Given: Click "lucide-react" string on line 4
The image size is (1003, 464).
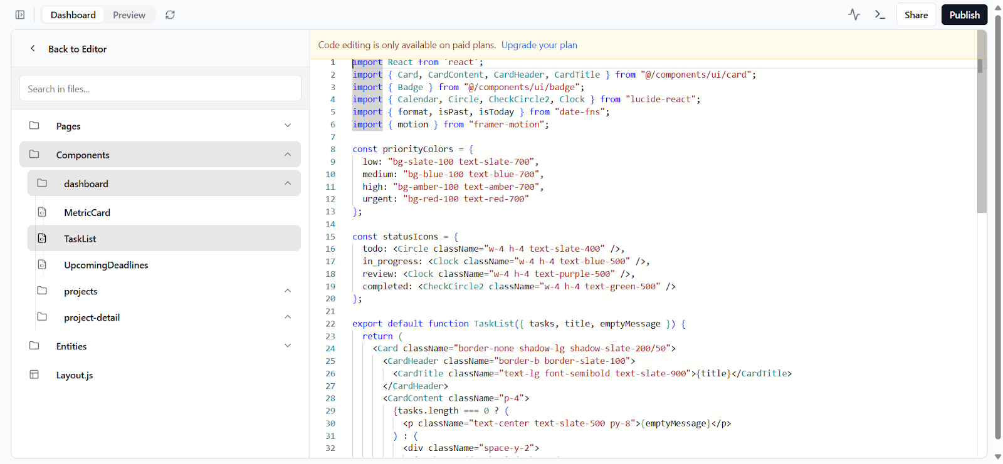Looking at the screenshot, I should (x=661, y=100).
